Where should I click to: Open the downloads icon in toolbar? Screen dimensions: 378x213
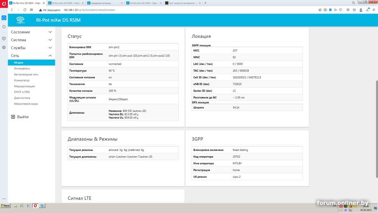coord(368,9)
